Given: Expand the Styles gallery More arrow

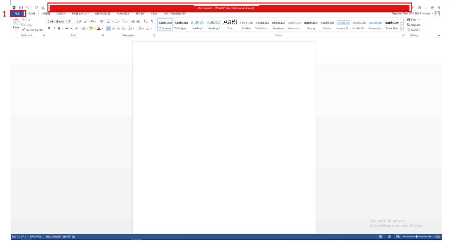Looking at the screenshot, I should (402, 29).
